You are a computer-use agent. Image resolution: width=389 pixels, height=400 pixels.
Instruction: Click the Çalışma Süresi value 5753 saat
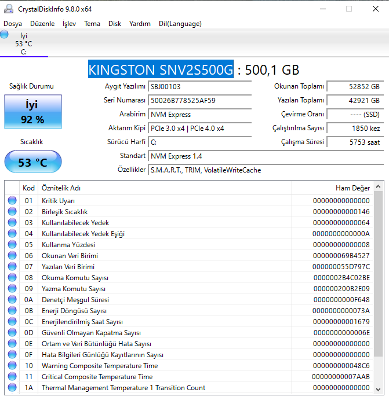[x=355, y=142]
